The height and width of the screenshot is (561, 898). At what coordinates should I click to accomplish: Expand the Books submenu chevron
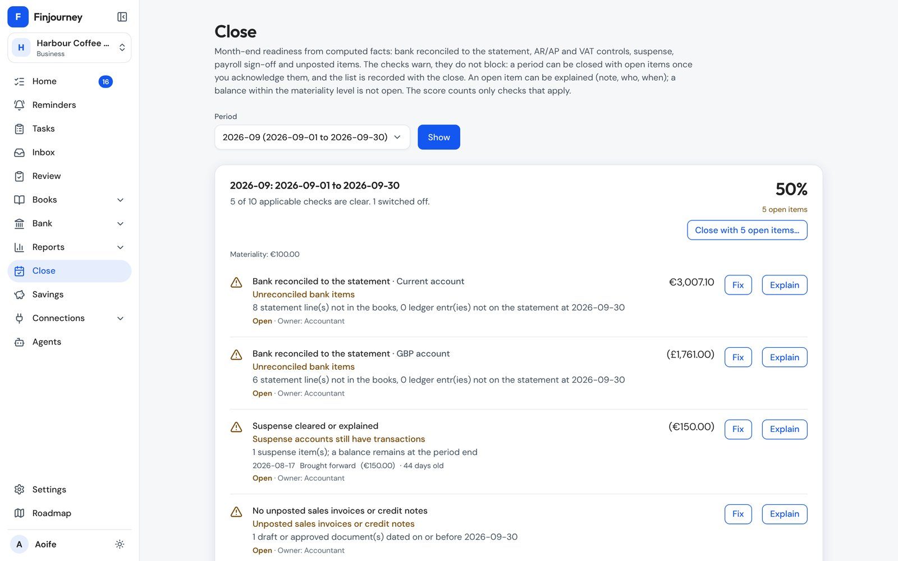120,200
